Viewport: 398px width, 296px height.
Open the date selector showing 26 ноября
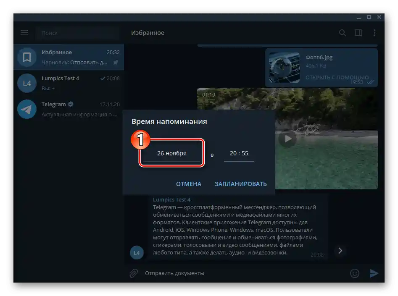[x=171, y=153]
